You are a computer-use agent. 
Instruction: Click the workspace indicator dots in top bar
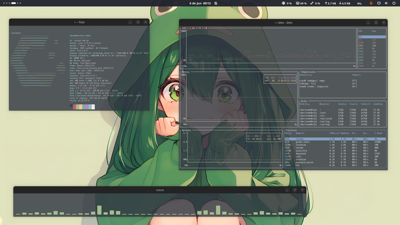(x=12, y=3)
